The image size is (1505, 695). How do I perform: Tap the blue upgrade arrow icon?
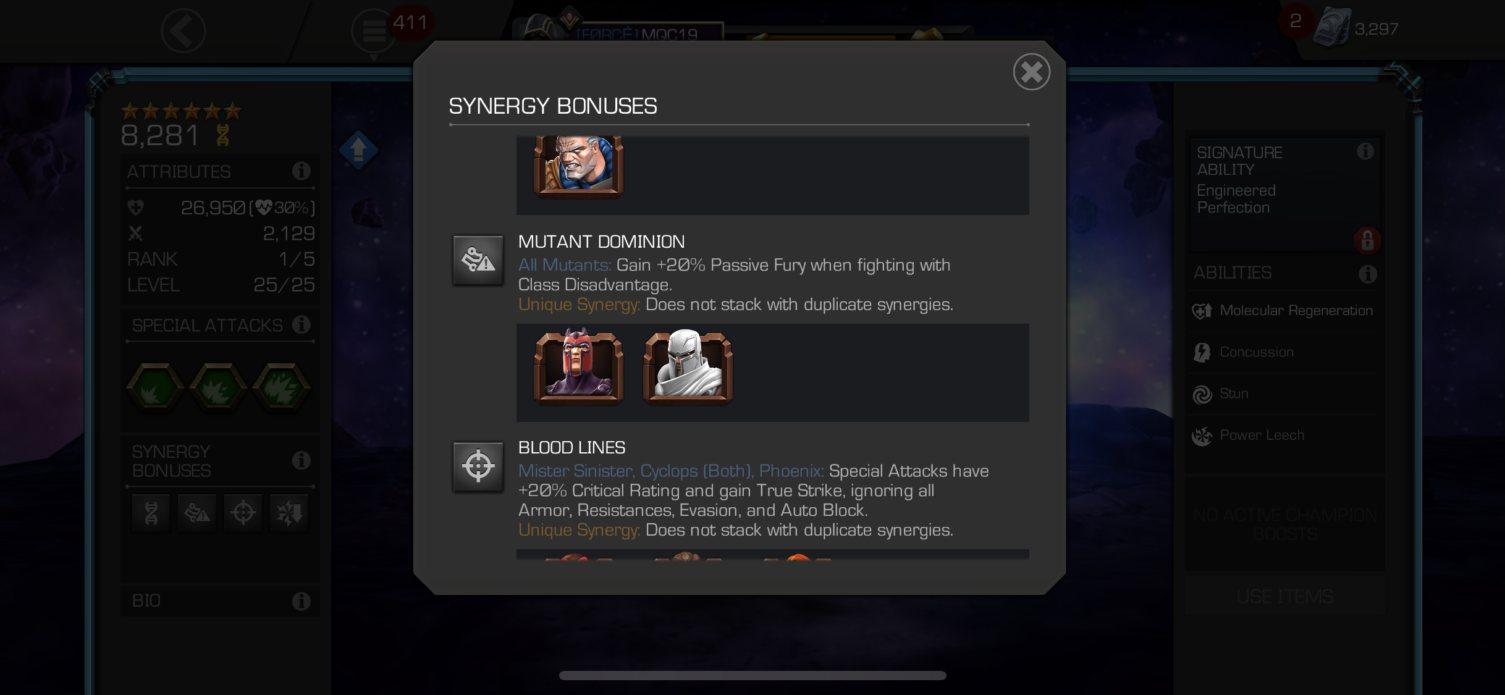coord(358,150)
